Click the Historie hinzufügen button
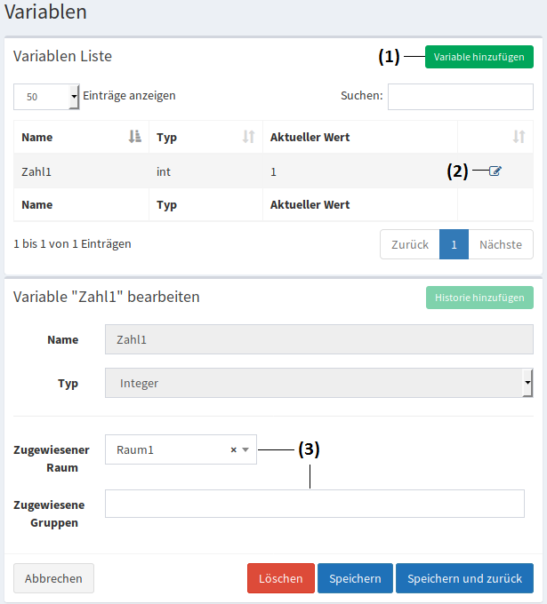This screenshot has height=604, width=547. pyautogui.click(x=479, y=297)
